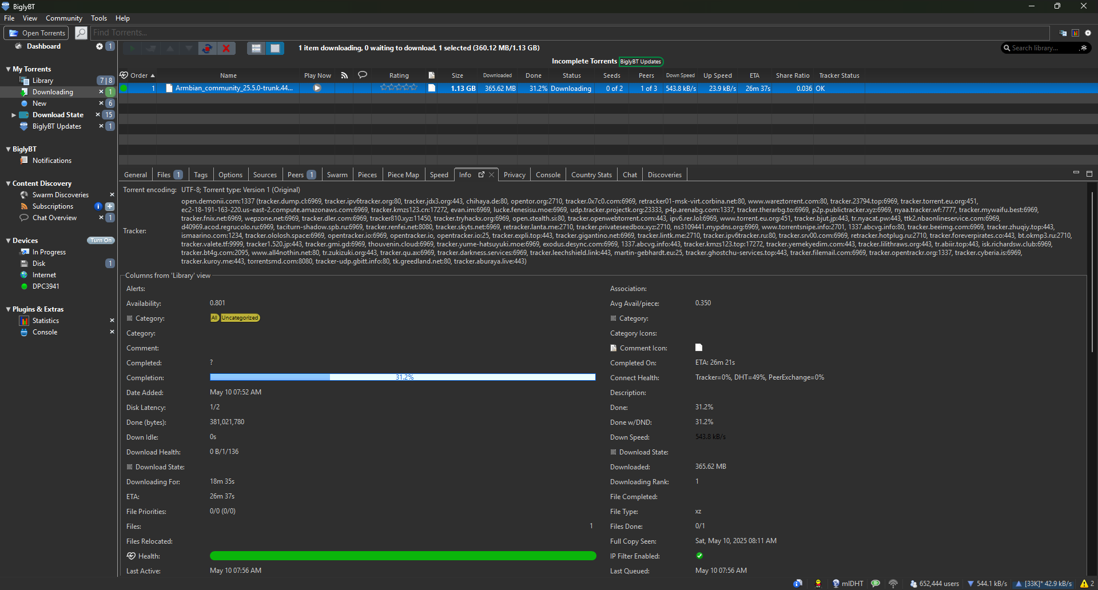Click the add subscription plus icon
This screenshot has height=590, width=1098.
click(x=110, y=206)
